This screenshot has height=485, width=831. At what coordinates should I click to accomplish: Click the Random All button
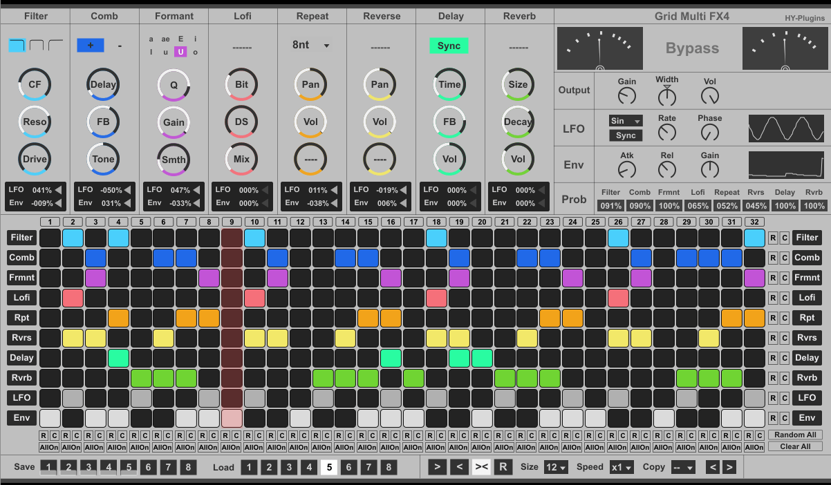coord(795,435)
